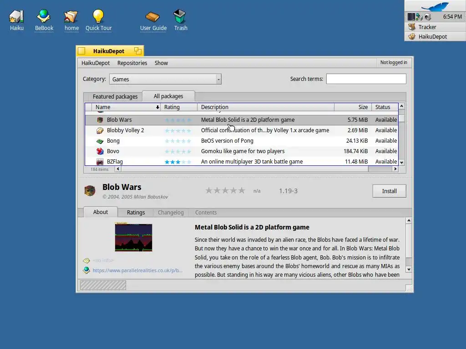Click the Bovo package icon
Screen dimensions: 466x349
(x=100, y=151)
